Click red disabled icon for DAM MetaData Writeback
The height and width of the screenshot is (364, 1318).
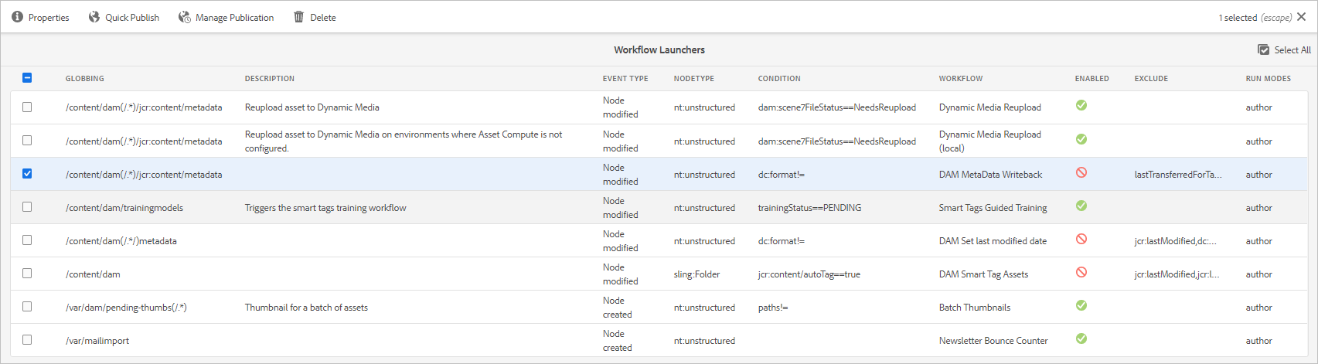tap(1081, 172)
